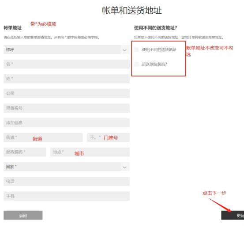Viewport: 244px width, 228px height.
Task: Click into the 公司 company field
Action: 67,93
